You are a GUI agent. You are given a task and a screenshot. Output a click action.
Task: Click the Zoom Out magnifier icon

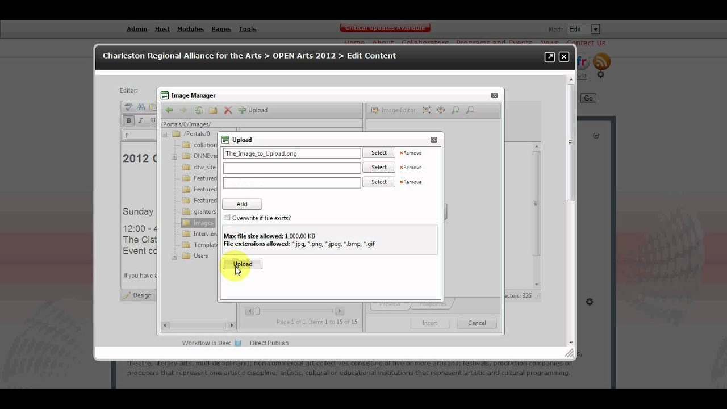click(470, 110)
